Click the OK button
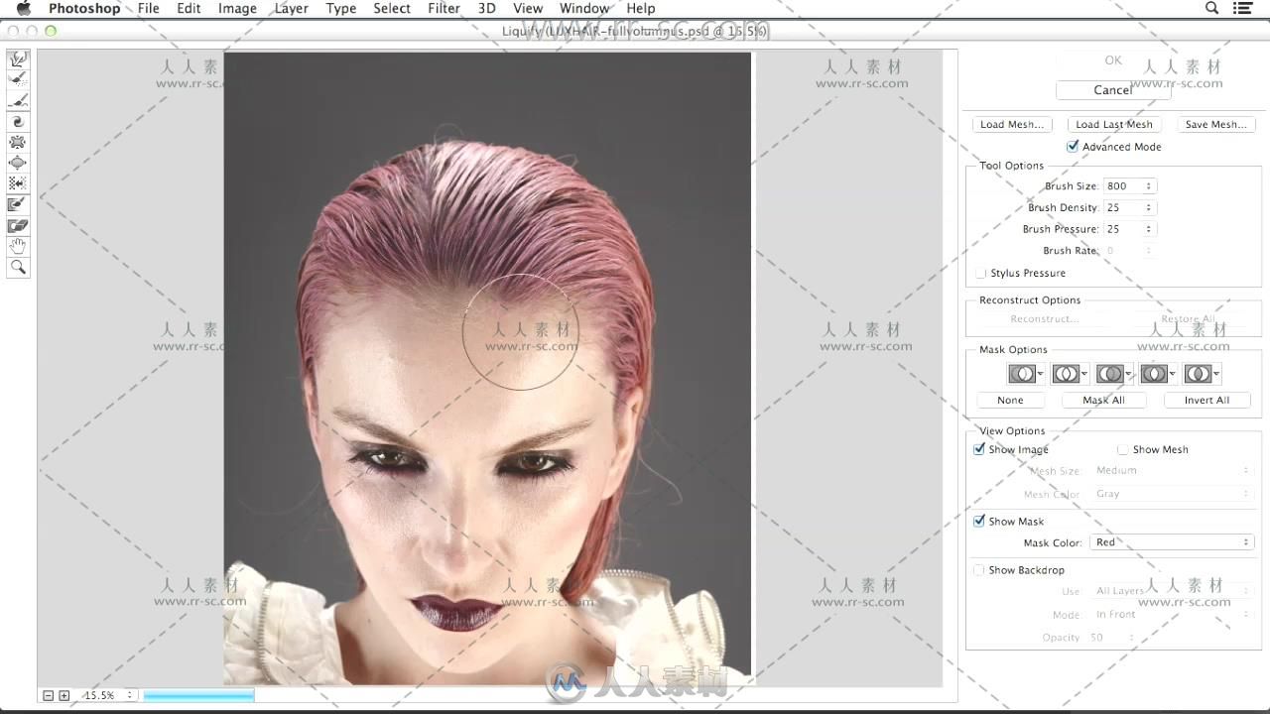This screenshot has height=714, width=1270. pyautogui.click(x=1113, y=60)
